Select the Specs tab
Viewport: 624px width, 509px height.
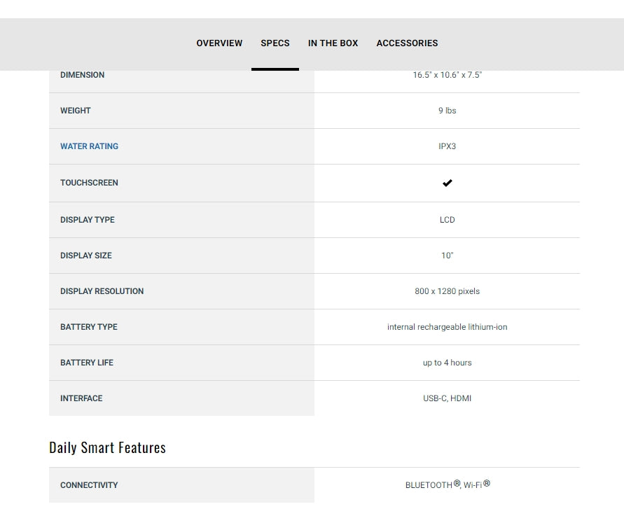point(275,43)
